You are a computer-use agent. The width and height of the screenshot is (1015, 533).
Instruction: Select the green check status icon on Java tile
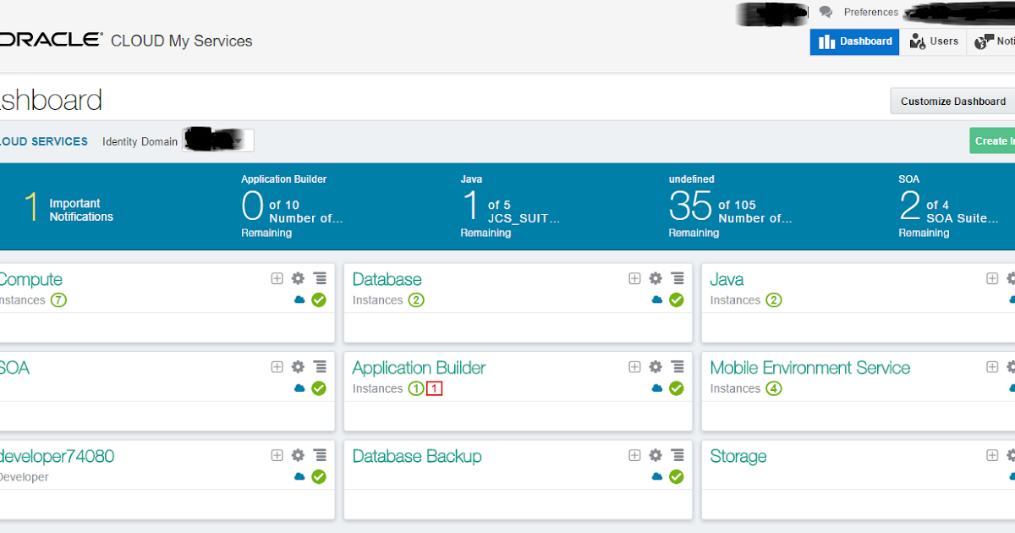(x=1014, y=299)
